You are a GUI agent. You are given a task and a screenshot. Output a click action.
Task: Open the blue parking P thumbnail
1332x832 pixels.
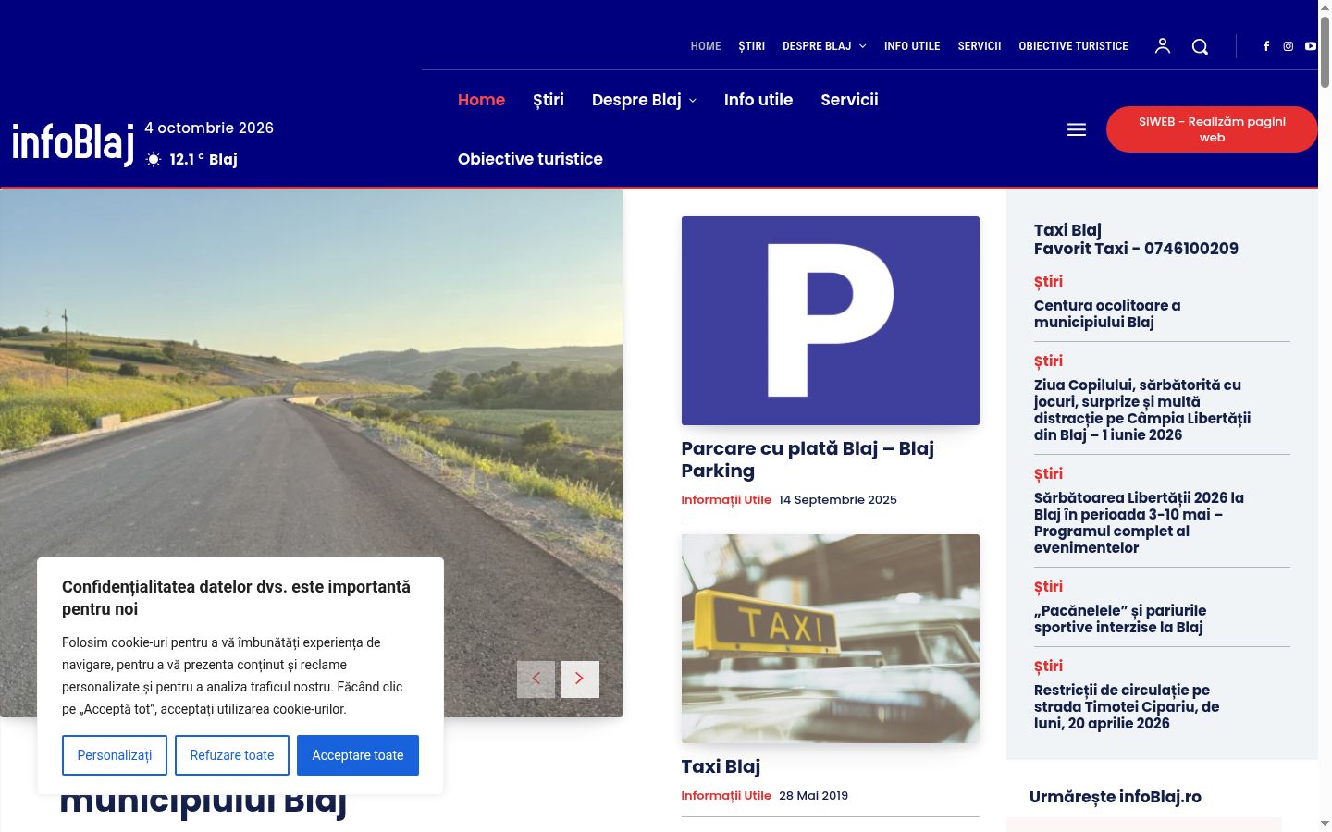pyautogui.click(x=831, y=321)
